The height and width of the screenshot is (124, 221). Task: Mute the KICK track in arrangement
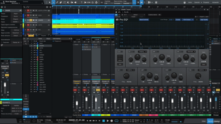pyautogui.click(x=28, y=15)
